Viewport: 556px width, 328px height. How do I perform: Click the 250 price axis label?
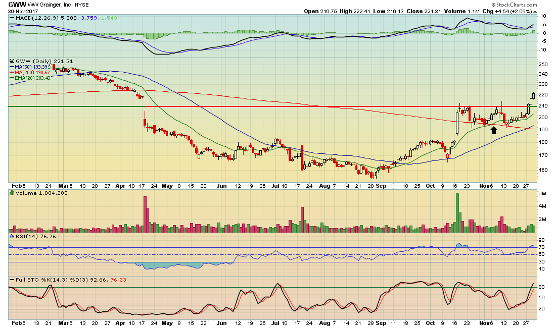543,65
